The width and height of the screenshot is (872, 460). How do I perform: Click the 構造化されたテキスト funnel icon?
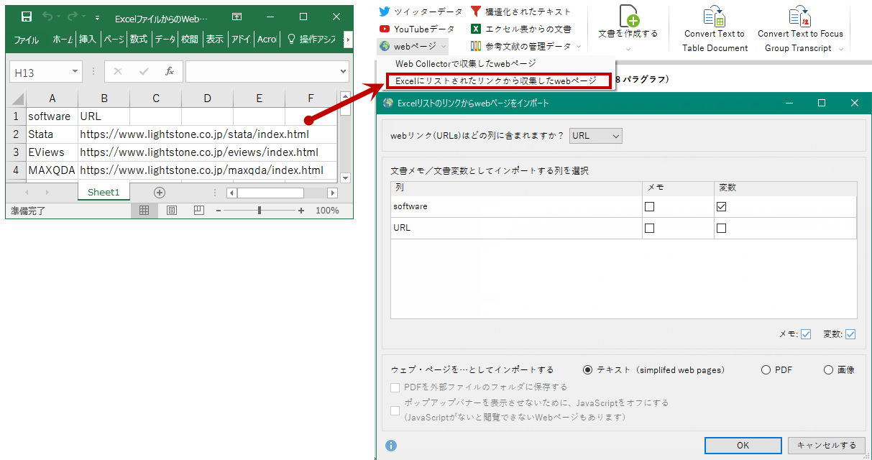[x=476, y=11]
